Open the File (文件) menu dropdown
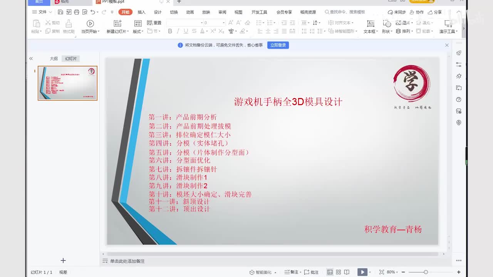The image size is (493, 277). pos(42,12)
